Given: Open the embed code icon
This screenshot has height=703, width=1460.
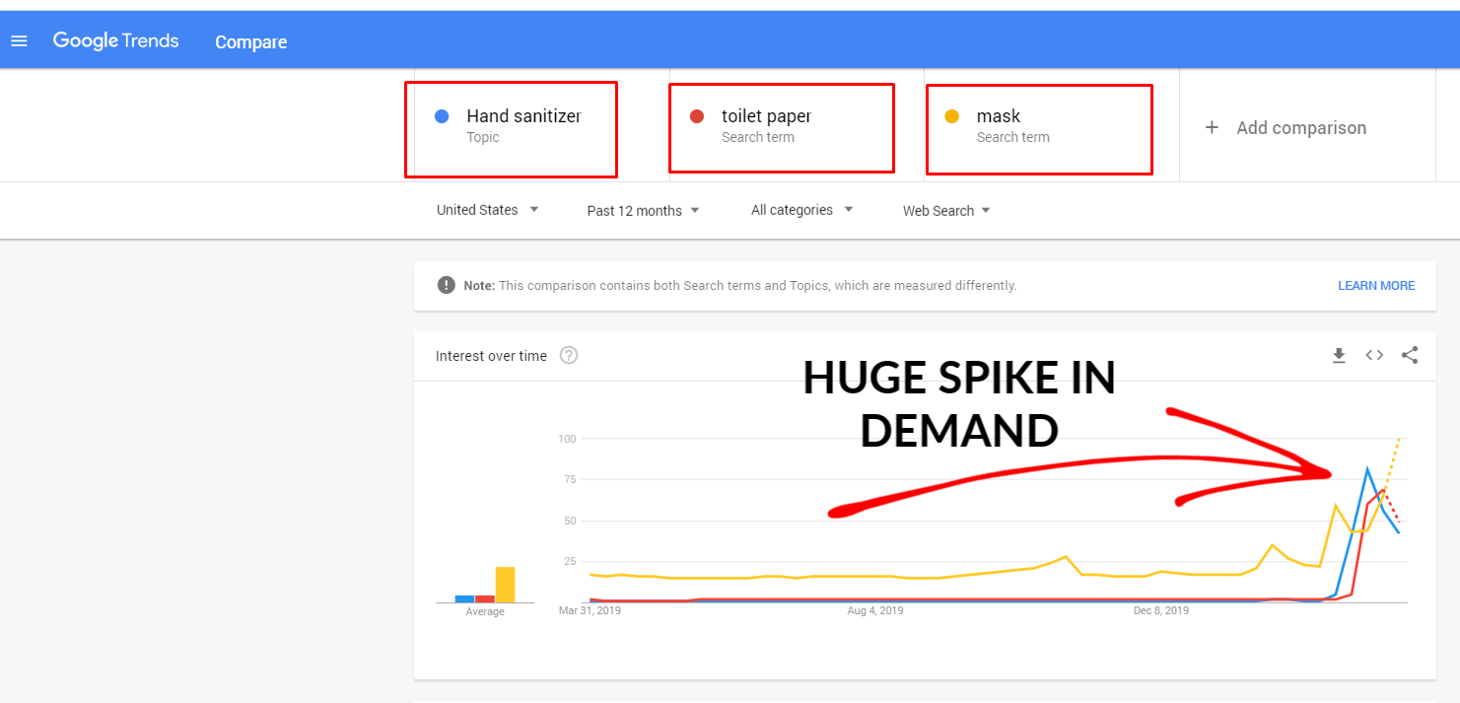Looking at the screenshot, I should pos(1374,355).
